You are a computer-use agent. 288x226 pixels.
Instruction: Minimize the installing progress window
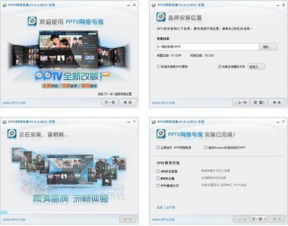click(x=128, y=122)
